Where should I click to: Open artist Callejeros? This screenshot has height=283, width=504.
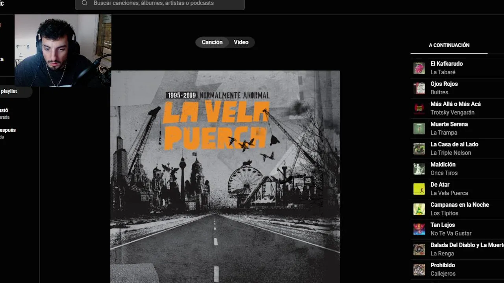tap(443, 274)
